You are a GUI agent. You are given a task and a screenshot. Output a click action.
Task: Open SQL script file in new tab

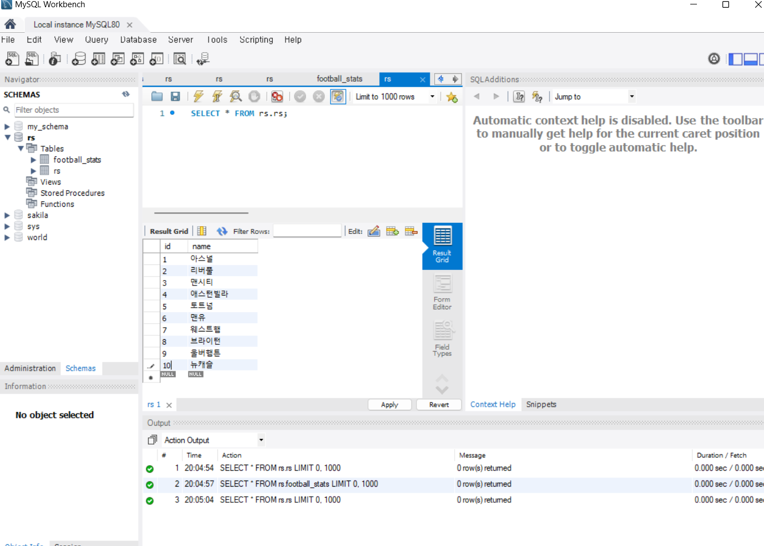pyautogui.click(x=32, y=59)
